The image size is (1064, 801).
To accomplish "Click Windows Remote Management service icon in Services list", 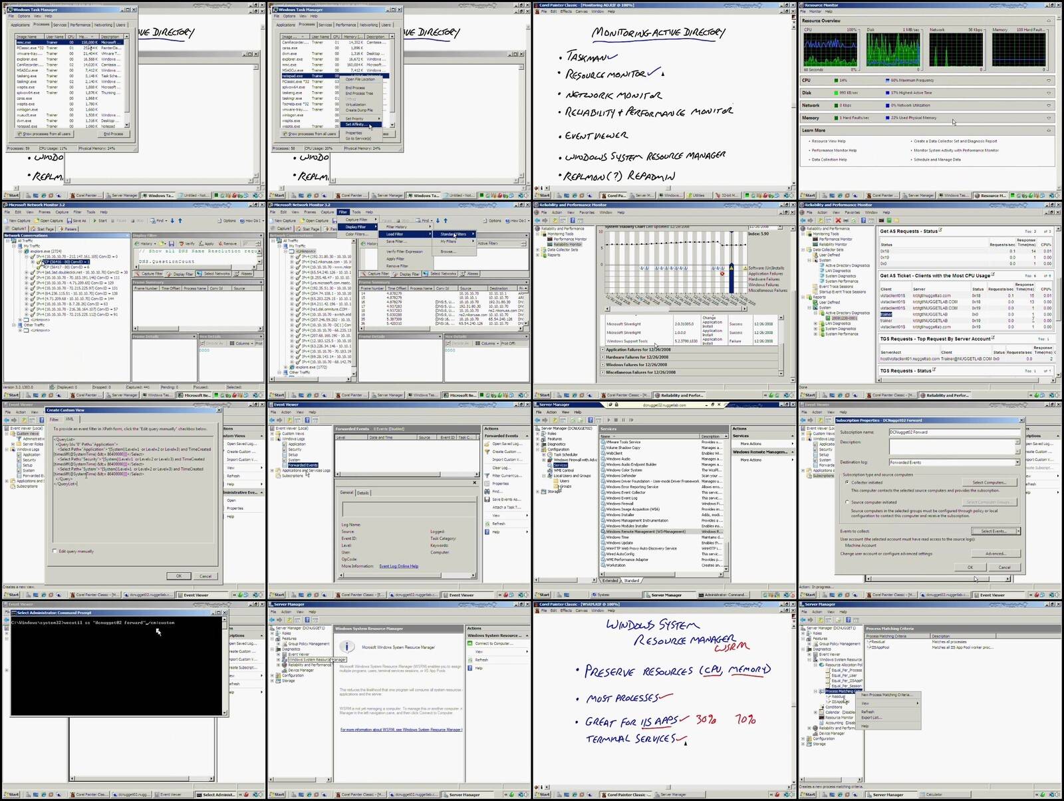I will click(x=603, y=532).
